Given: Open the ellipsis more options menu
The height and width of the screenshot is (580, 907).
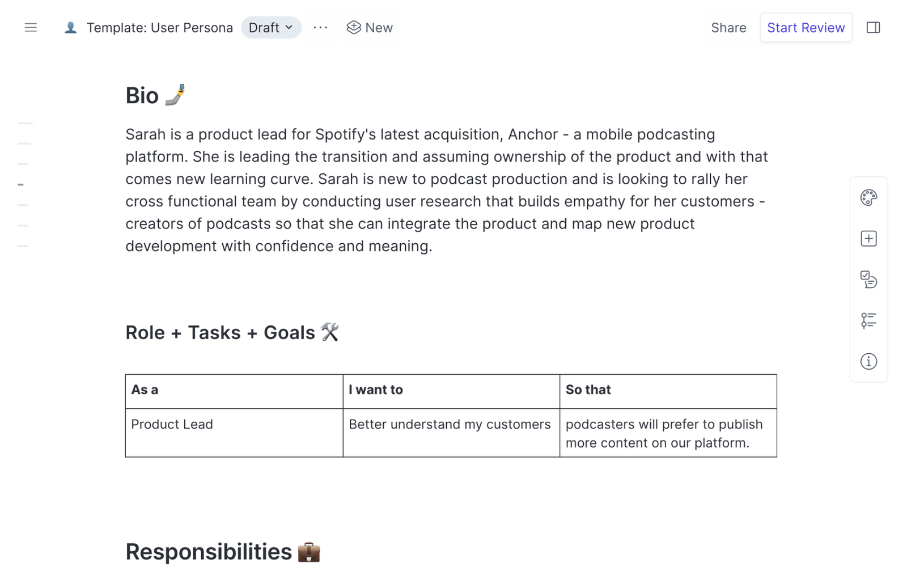Looking at the screenshot, I should tap(321, 27).
